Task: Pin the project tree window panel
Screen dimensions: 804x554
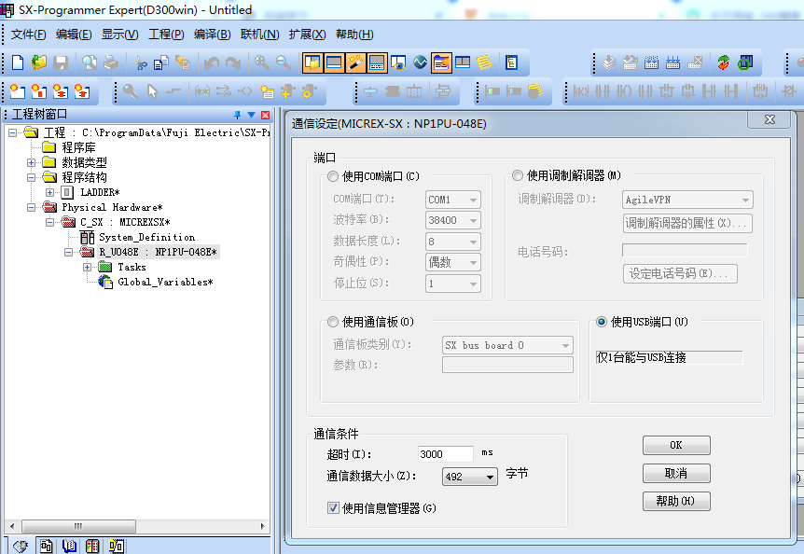Action: pos(237,115)
